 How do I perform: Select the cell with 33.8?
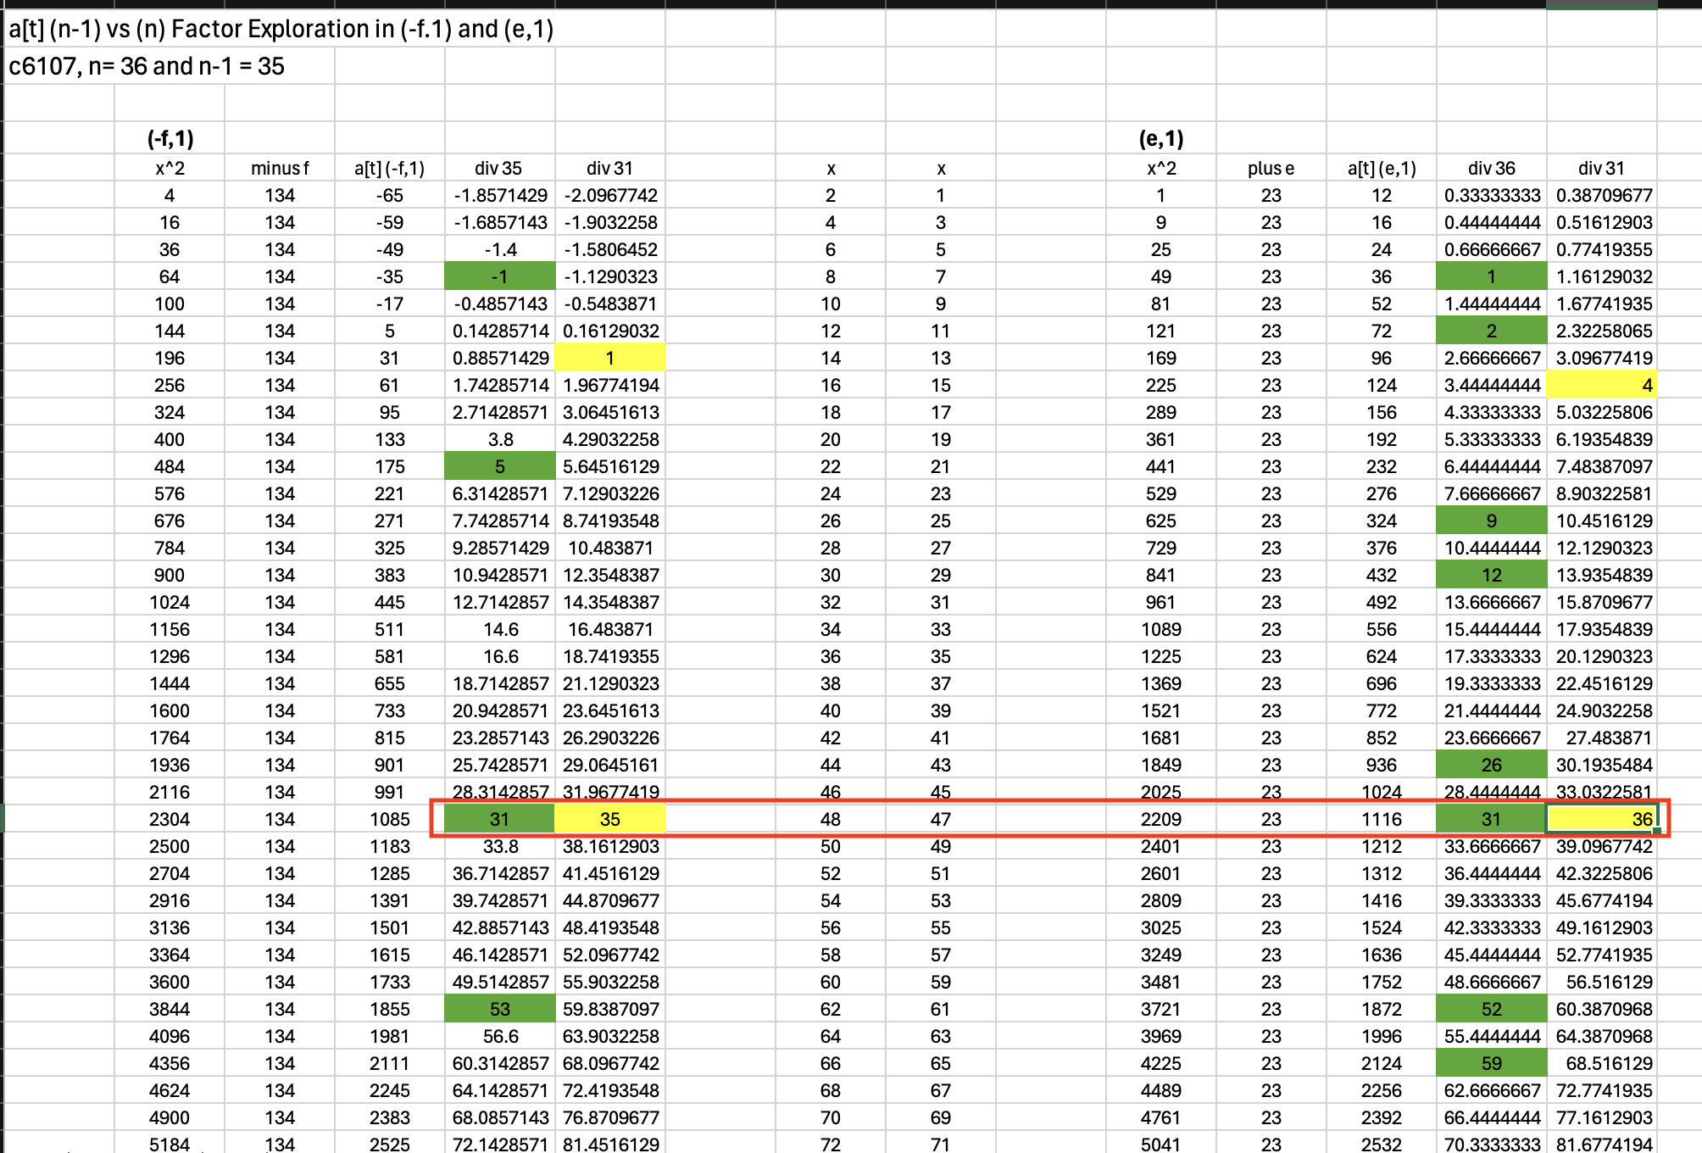tap(500, 846)
